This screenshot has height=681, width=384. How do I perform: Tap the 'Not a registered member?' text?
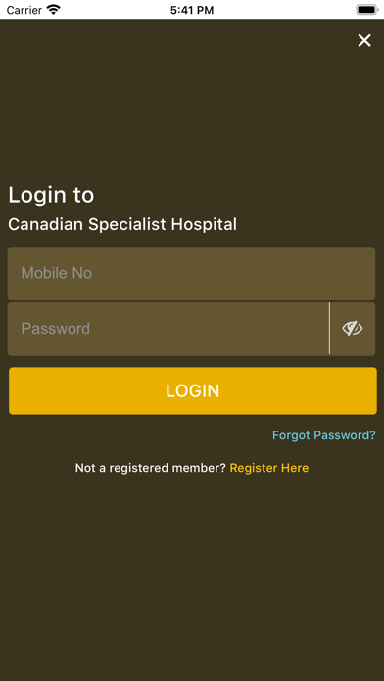(151, 468)
